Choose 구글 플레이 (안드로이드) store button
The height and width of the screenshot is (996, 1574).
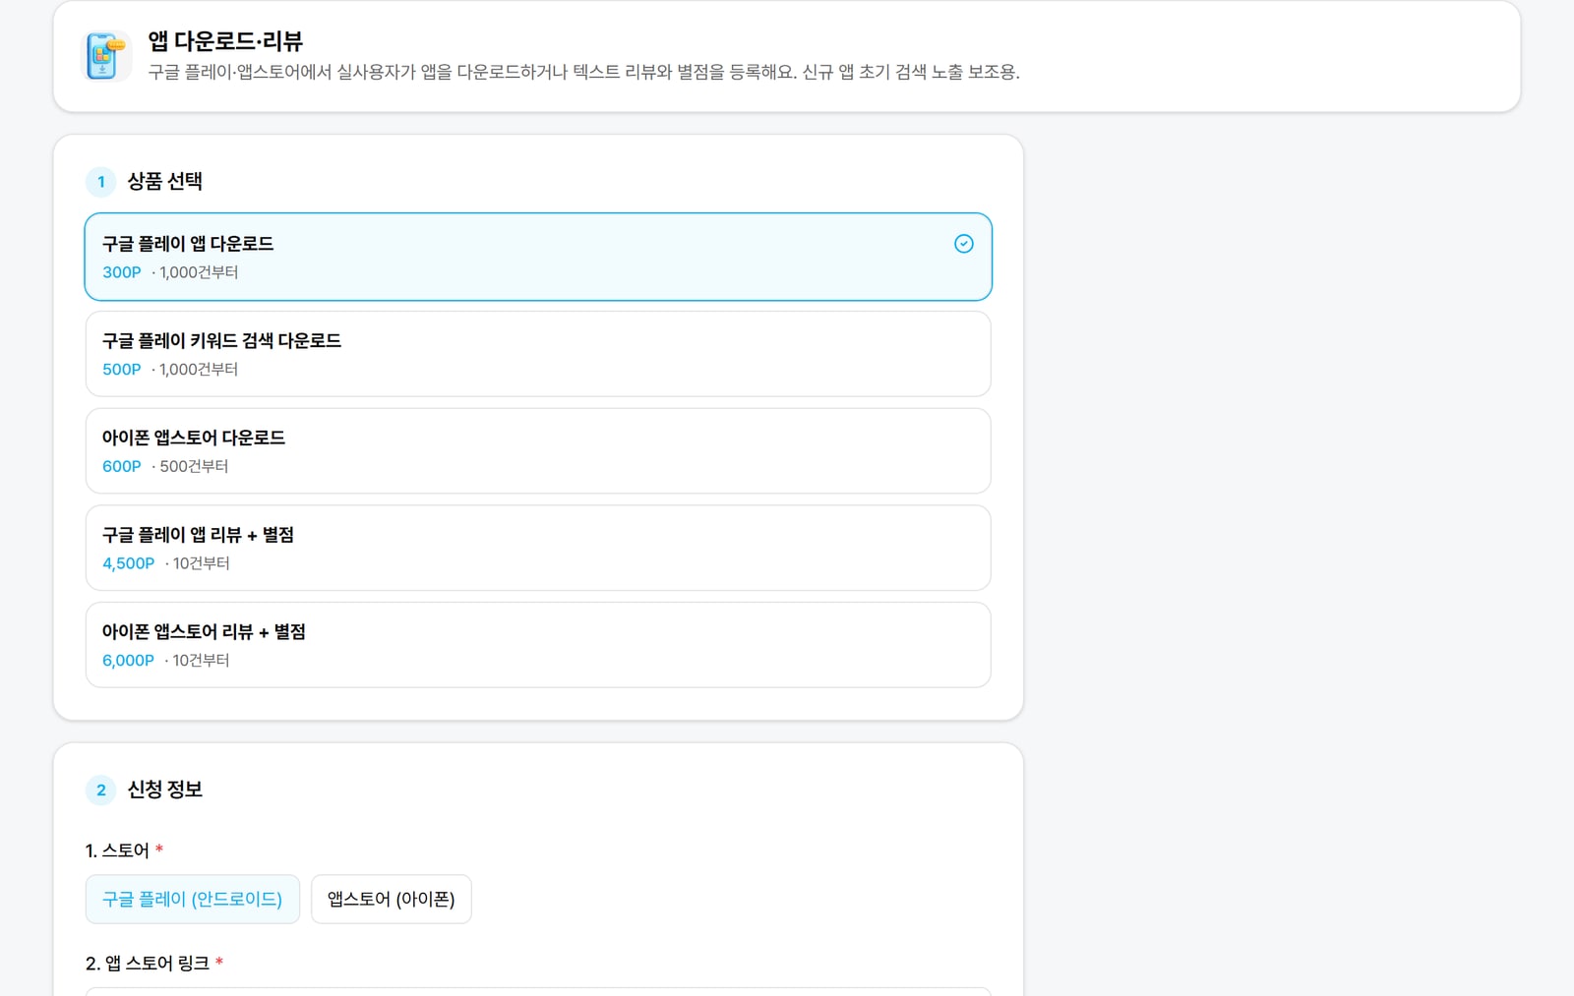[x=193, y=900]
